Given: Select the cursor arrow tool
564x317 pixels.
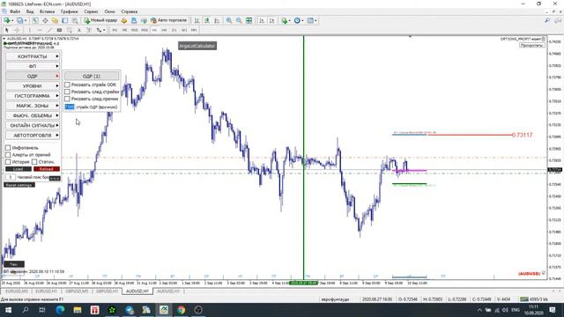Looking at the screenshot, I should 7,30.
